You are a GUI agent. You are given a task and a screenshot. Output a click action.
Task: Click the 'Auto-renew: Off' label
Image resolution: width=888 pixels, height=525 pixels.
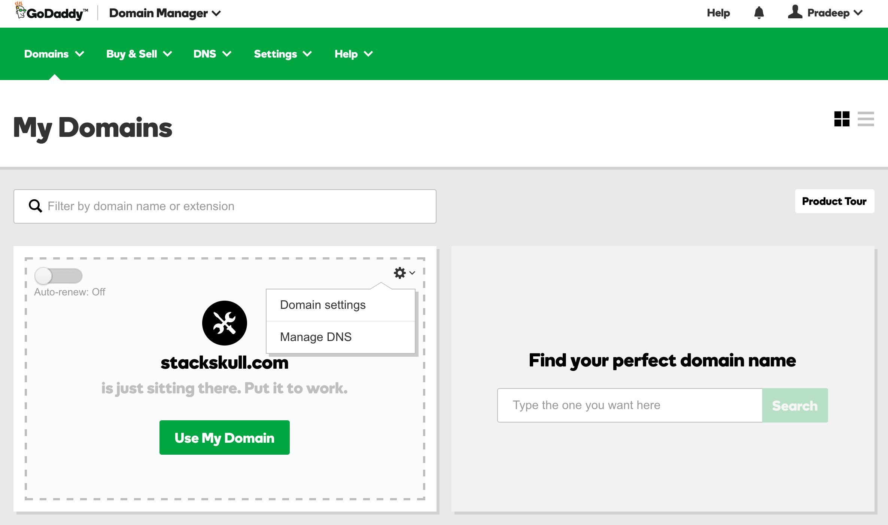70,292
